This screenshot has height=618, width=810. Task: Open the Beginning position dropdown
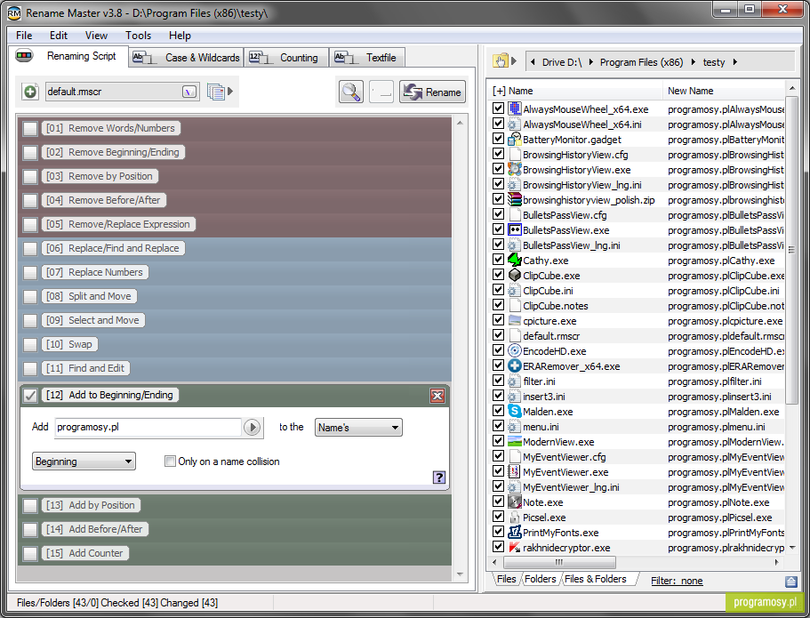coord(84,461)
